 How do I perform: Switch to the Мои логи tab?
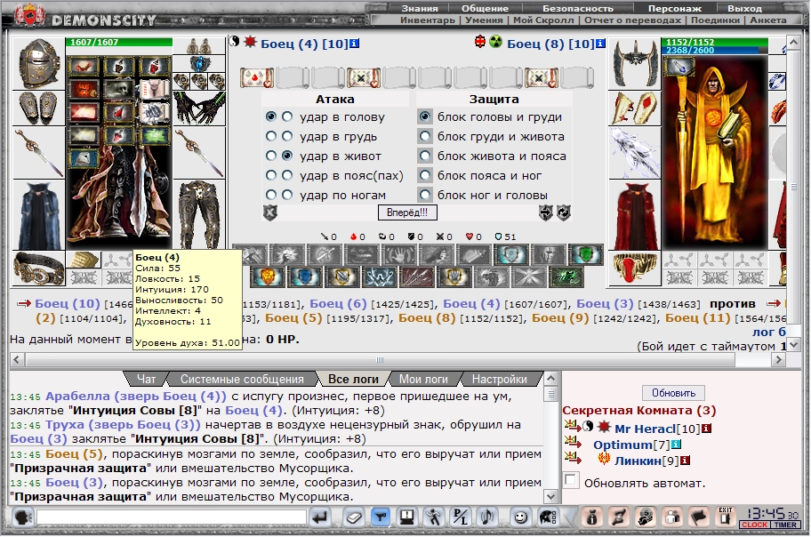(x=423, y=380)
